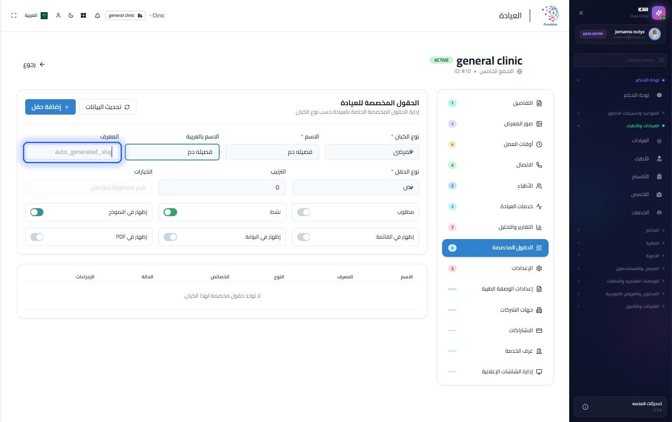Click the Provision logo
Image resolution: width=672 pixels, height=422 pixels.
[550, 15]
